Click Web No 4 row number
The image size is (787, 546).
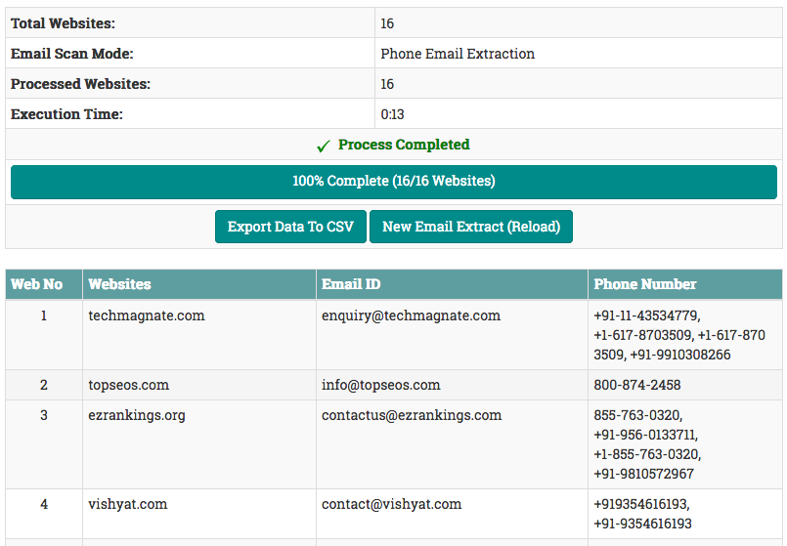(44, 504)
